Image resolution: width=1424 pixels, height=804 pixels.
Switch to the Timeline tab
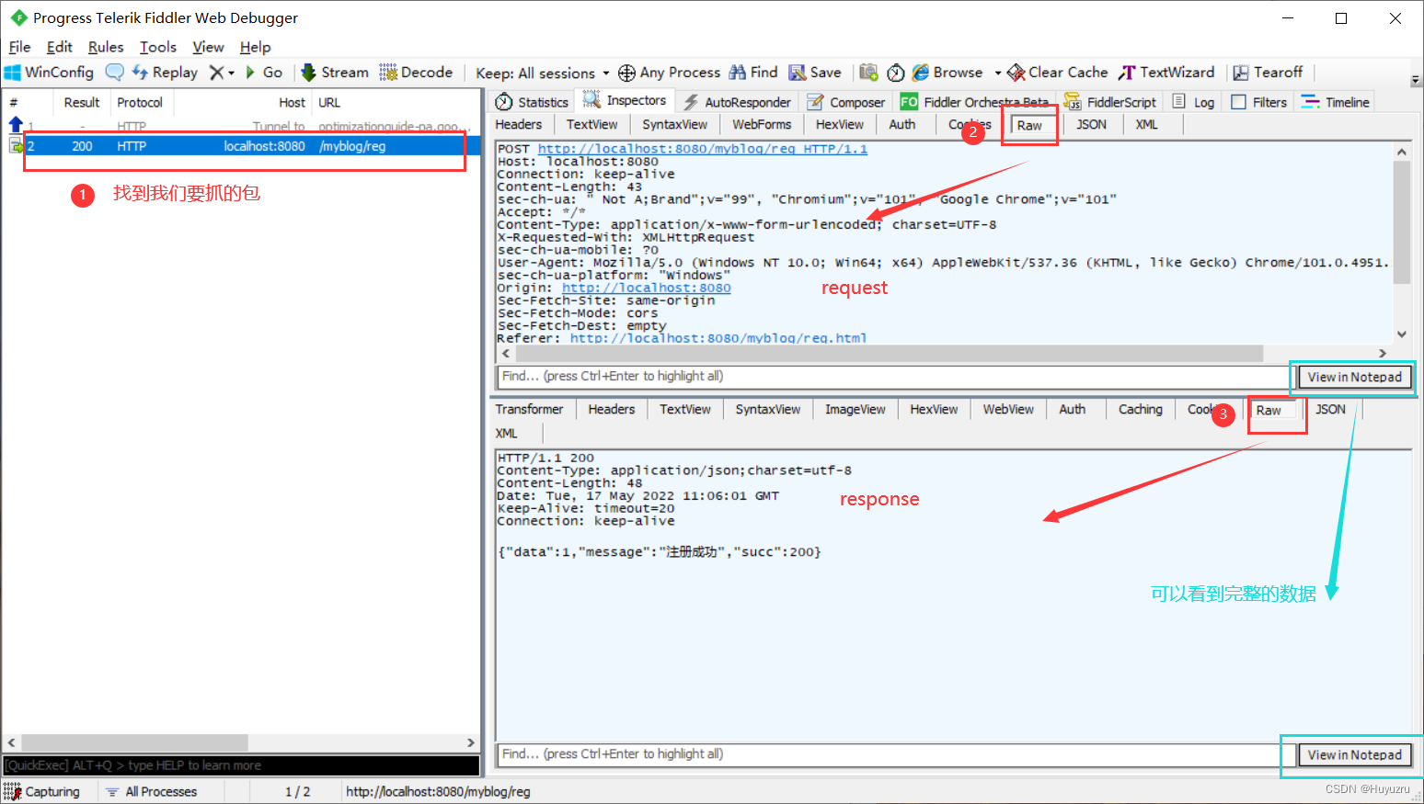pos(1336,102)
